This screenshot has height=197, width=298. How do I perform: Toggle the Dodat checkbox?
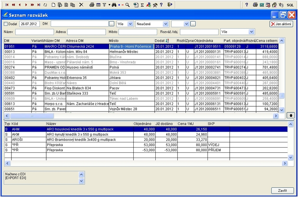pyautogui.click(x=6, y=24)
